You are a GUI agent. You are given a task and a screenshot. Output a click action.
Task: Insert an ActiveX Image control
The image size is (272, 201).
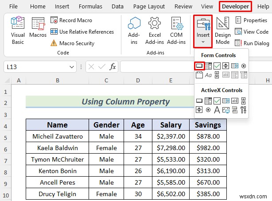[x=226, y=110]
